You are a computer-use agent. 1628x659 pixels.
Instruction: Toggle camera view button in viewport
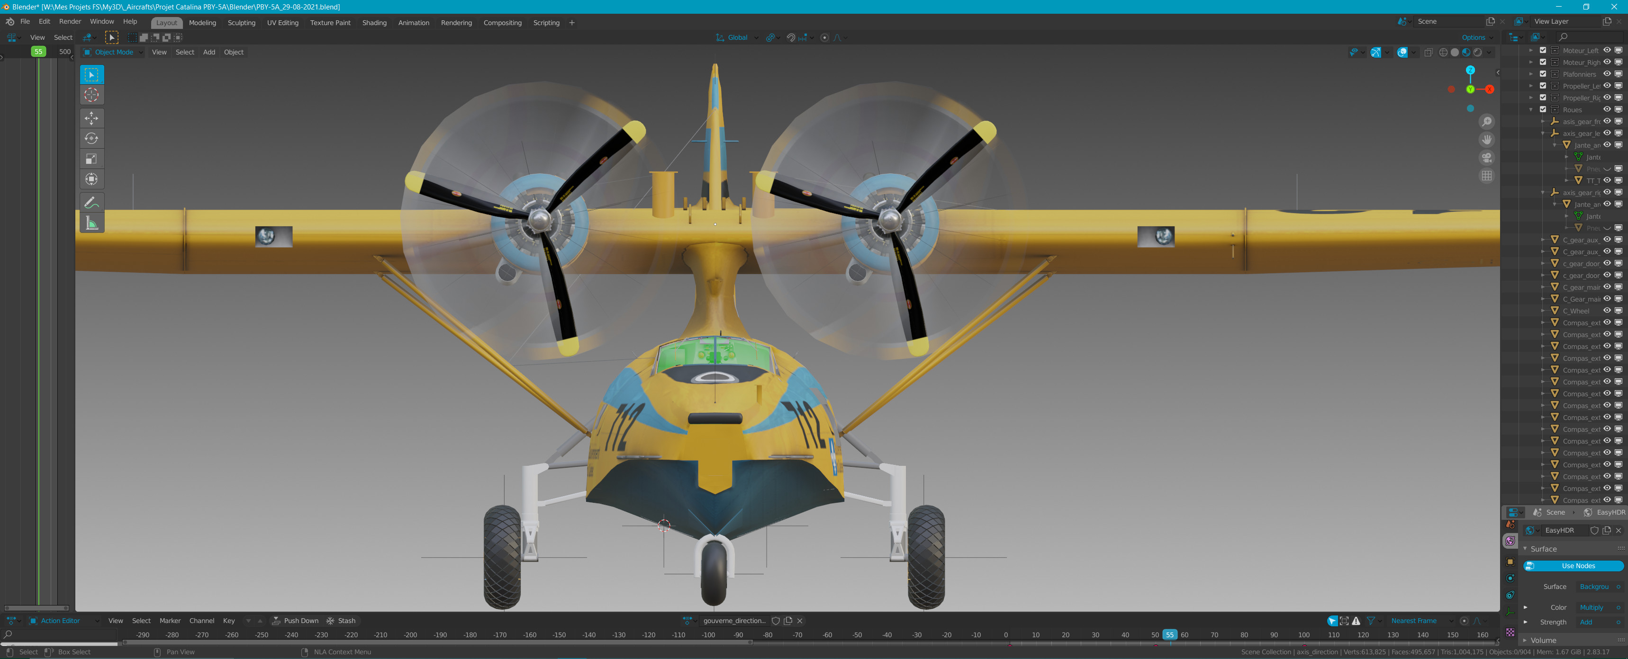click(1486, 158)
